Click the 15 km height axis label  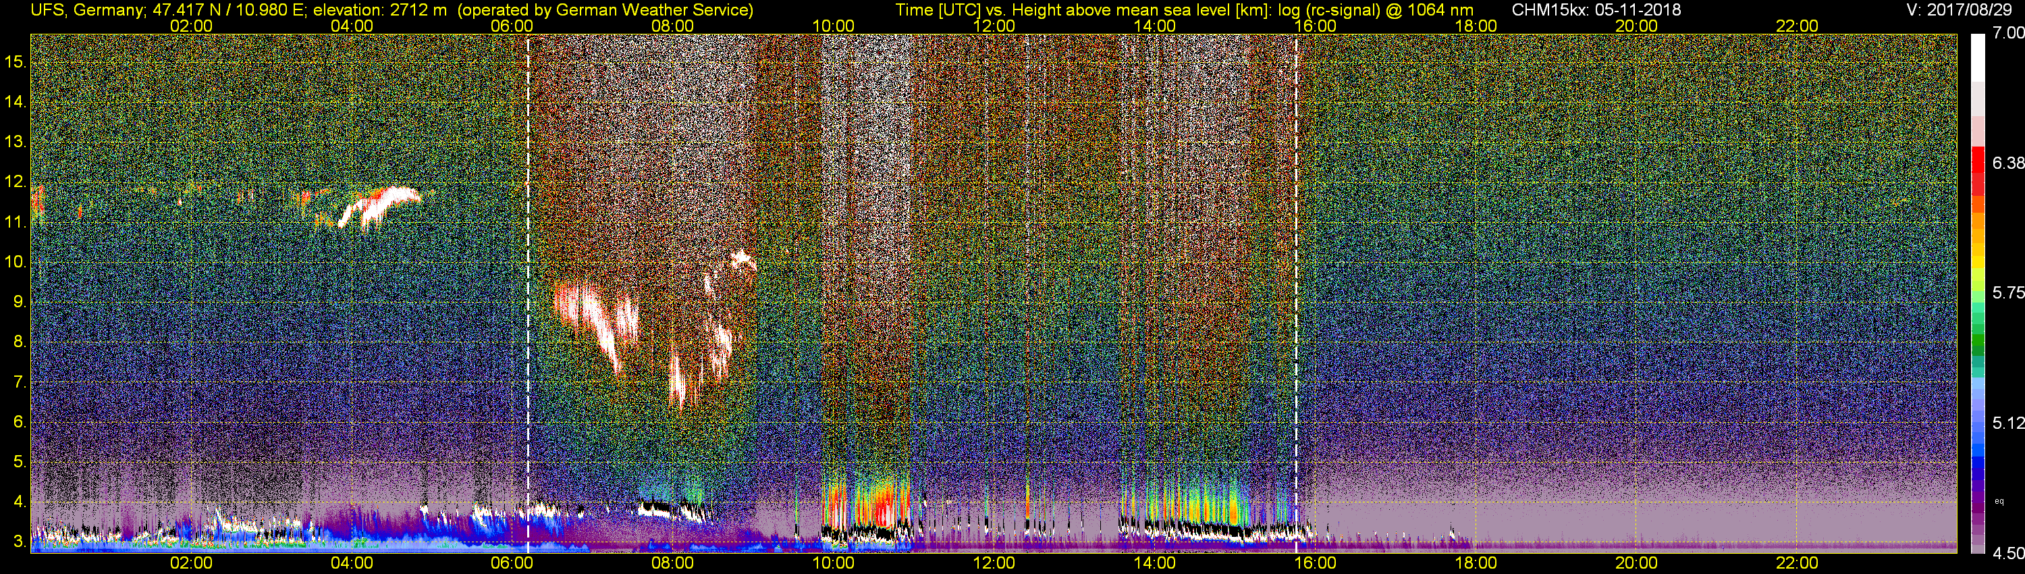pos(16,62)
